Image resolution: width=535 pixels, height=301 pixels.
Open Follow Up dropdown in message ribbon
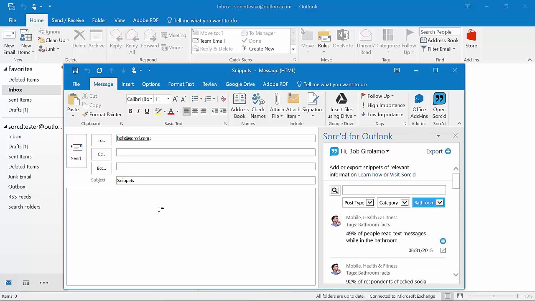click(x=377, y=96)
